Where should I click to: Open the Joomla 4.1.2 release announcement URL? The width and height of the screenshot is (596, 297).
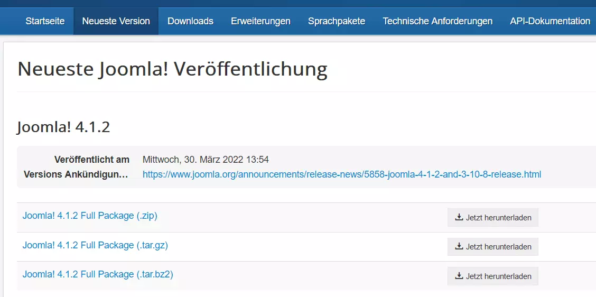coord(342,174)
